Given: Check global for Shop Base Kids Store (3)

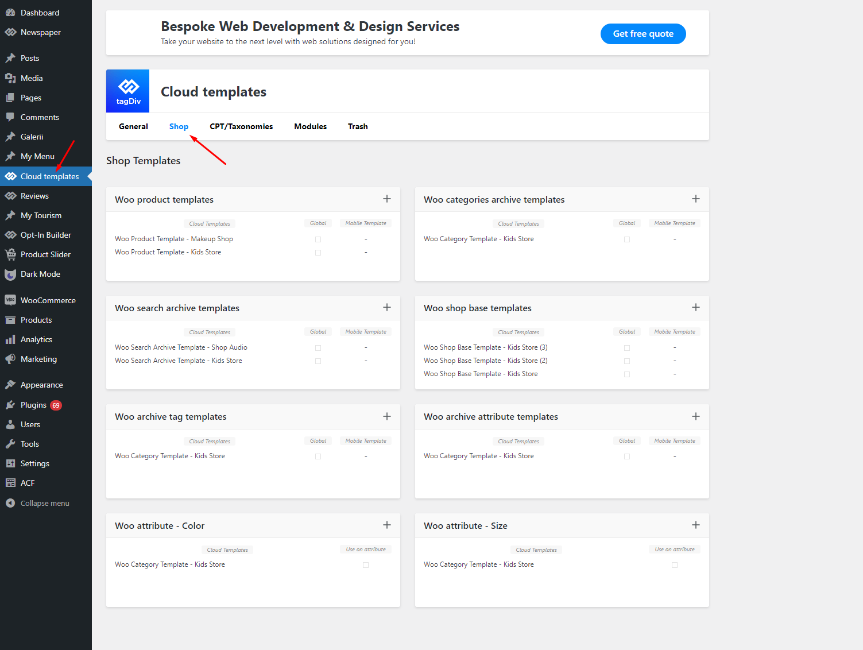Looking at the screenshot, I should click(627, 348).
